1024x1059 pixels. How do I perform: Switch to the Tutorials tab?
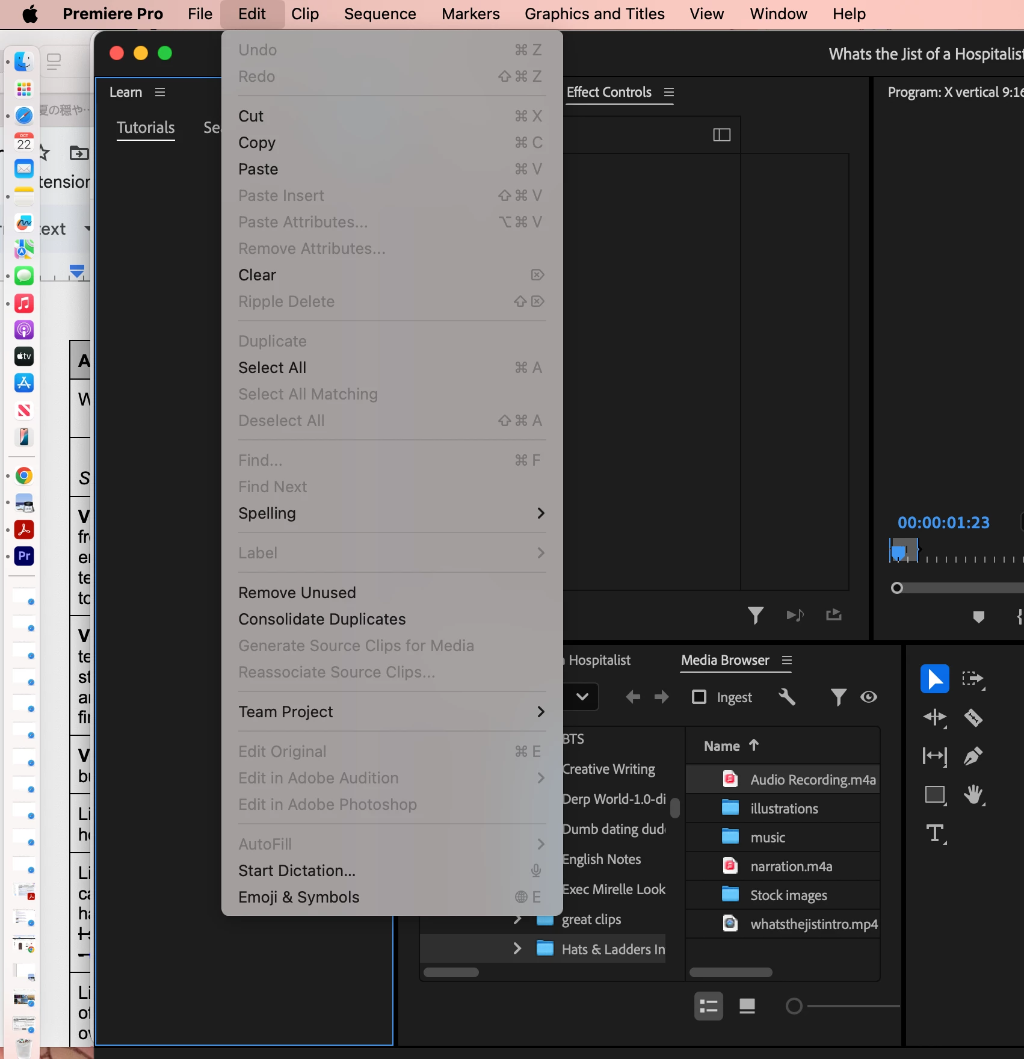146,128
